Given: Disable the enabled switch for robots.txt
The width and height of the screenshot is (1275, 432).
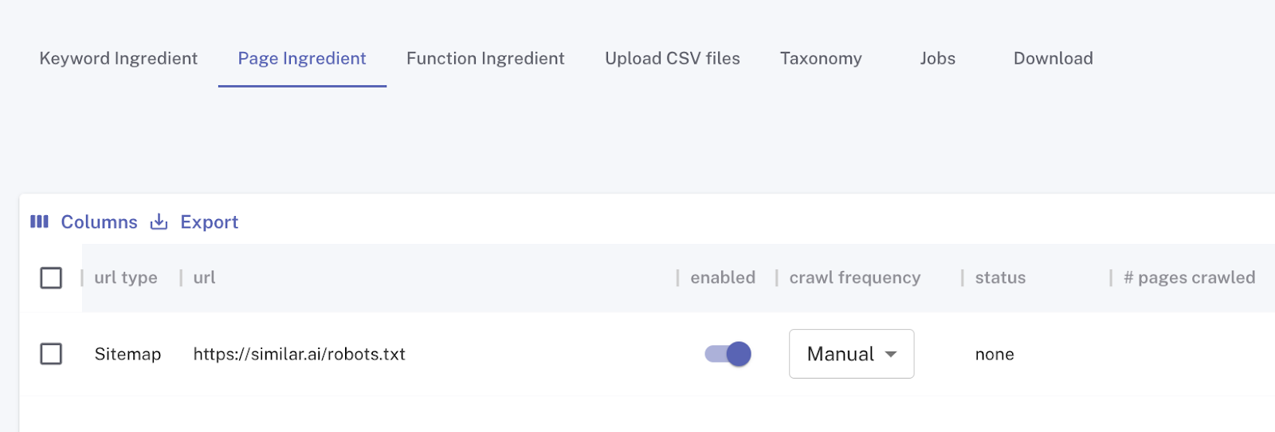Looking at the screenshot, I should coord(728,354).
